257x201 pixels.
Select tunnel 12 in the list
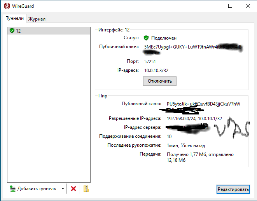tap(49, 31)
